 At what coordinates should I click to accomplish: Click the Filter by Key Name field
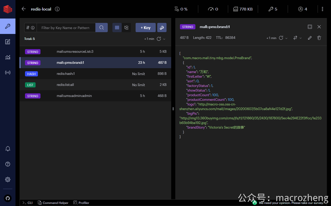tap(66, 28)
